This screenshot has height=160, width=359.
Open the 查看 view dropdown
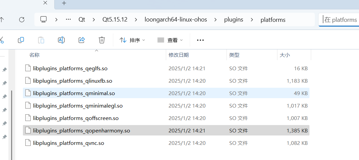click(x=170, y=40)
